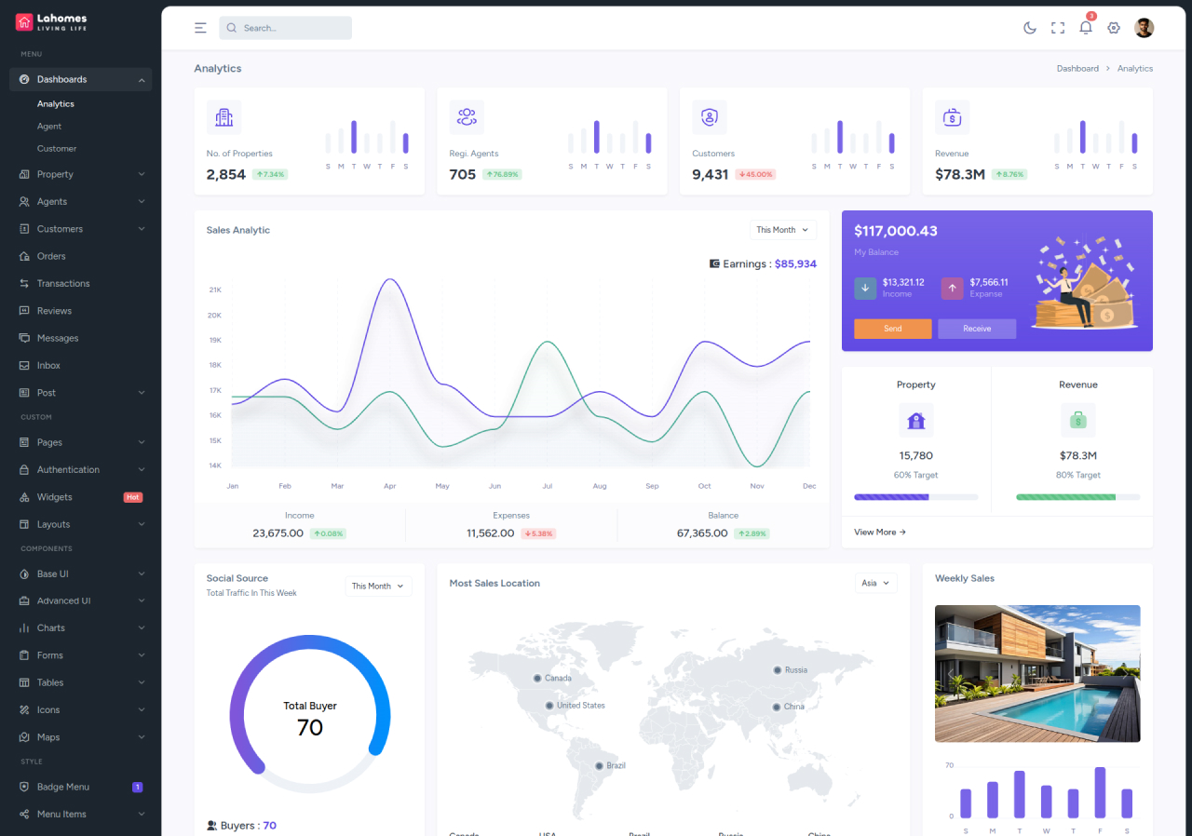Image resolution: width=1192 pixels, height=836 pixels.
Task: Open the Social Source This Month dropdown
Action: click(378, 587)
